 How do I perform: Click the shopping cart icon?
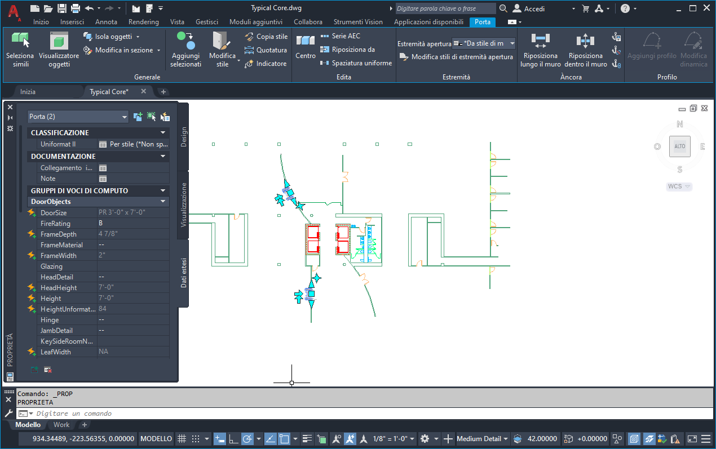[585, 8]
